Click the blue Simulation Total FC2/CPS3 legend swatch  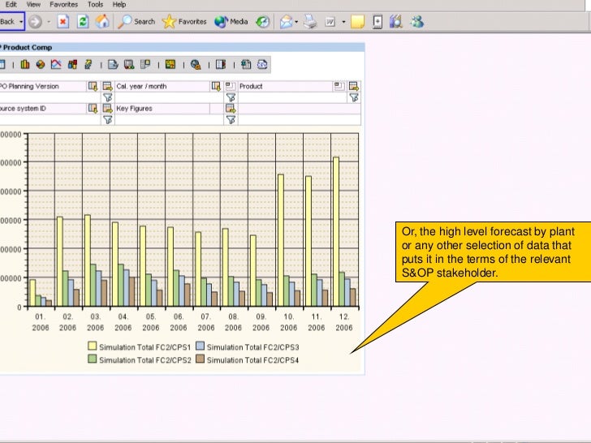(x=201, y=346)
